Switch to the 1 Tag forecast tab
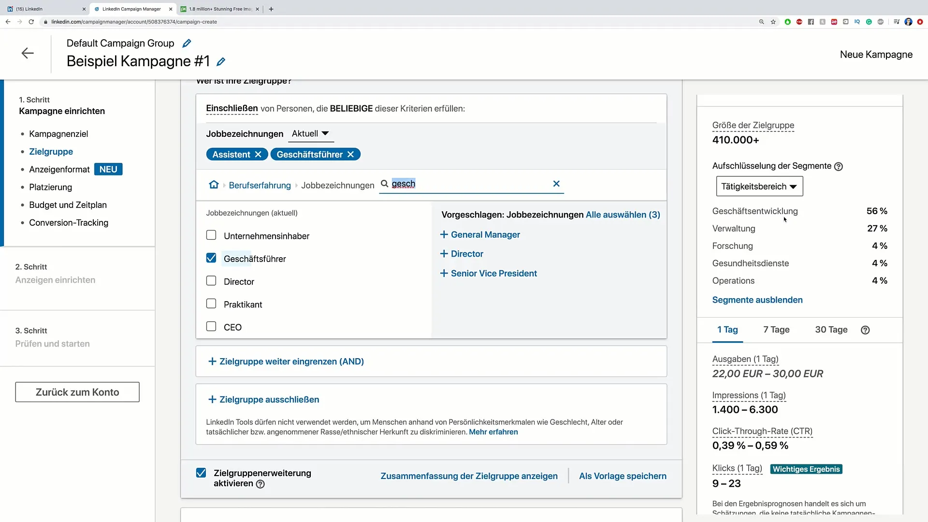The height and width of the screenshot is (522, 928). 727,330
